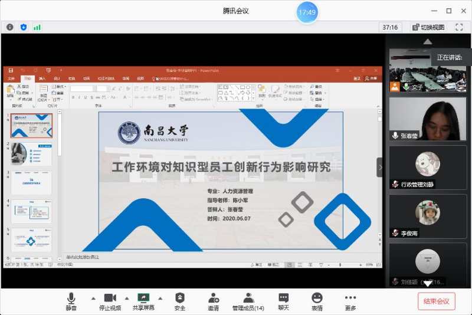Open the shapes gallery in PowerPoint ribbon

click(235, 93)
